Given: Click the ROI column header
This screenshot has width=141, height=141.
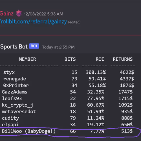Looking at the screenshot, I should click(100, 59).
